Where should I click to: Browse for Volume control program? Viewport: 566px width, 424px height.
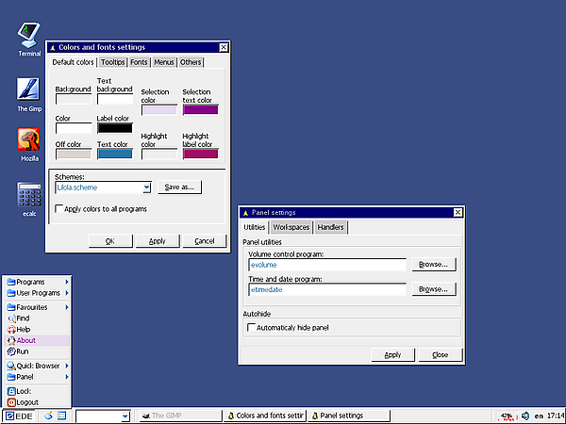coord(433,265)
